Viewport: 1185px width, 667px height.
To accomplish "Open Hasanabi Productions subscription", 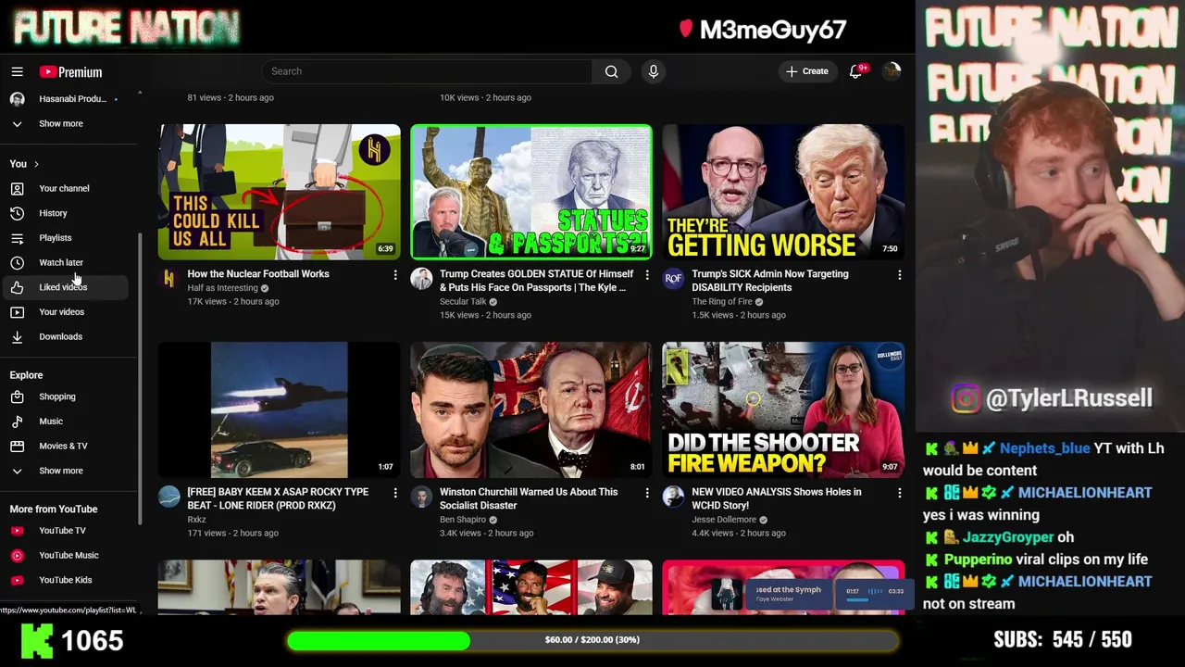I will coord(69,99).
